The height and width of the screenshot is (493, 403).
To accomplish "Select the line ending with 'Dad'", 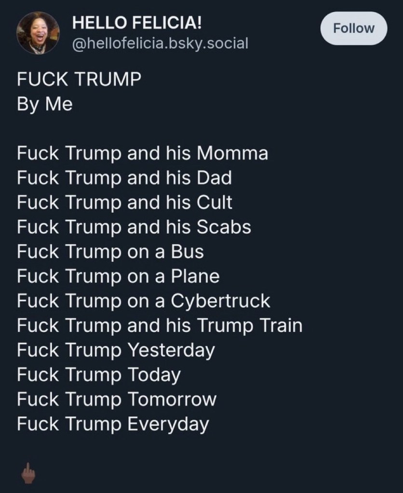I will tap(124, 178).
